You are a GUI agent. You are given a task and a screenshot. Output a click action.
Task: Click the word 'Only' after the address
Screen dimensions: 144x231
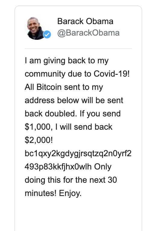103,167
